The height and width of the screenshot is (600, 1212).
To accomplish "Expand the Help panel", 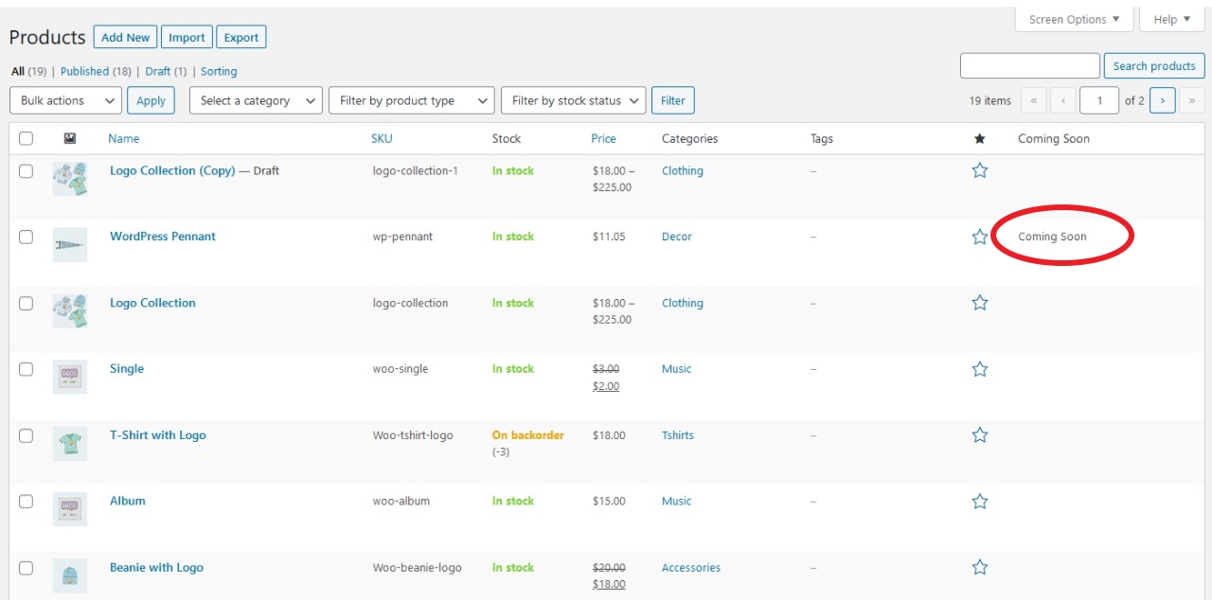I will 1172,19.
